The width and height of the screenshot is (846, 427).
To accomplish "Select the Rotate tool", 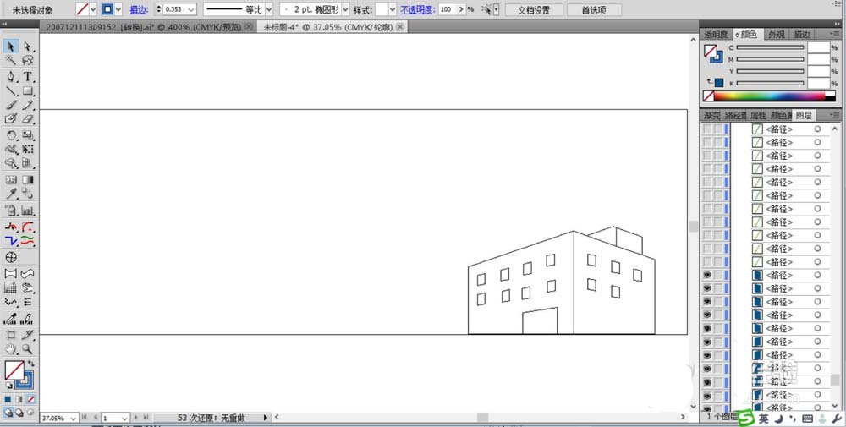I will [12, 135].
